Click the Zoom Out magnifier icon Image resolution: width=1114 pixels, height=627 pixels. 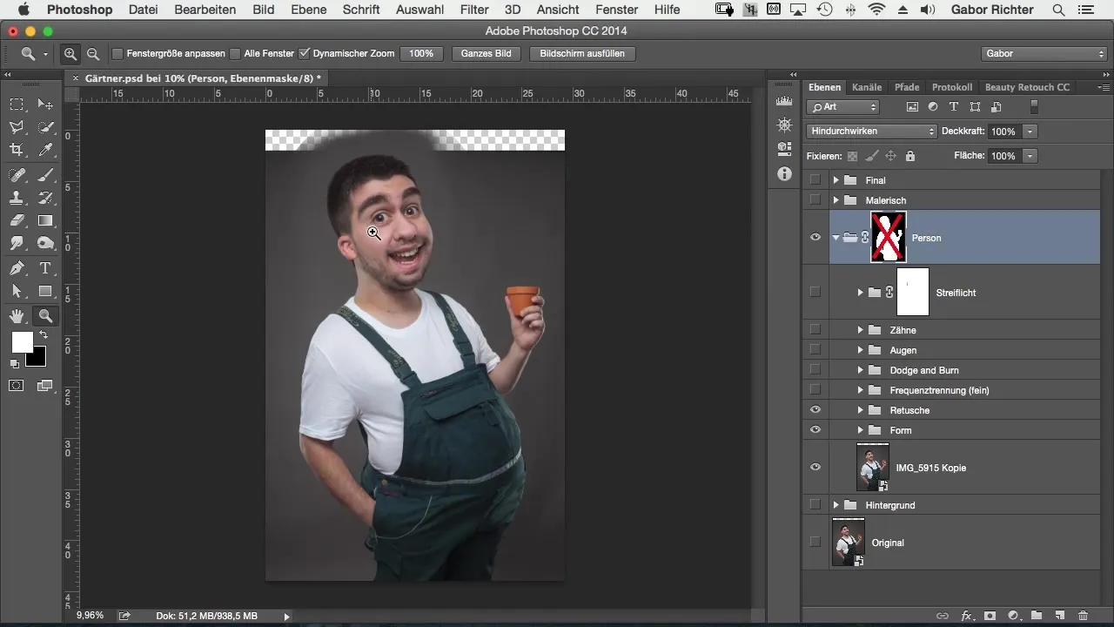93,54
